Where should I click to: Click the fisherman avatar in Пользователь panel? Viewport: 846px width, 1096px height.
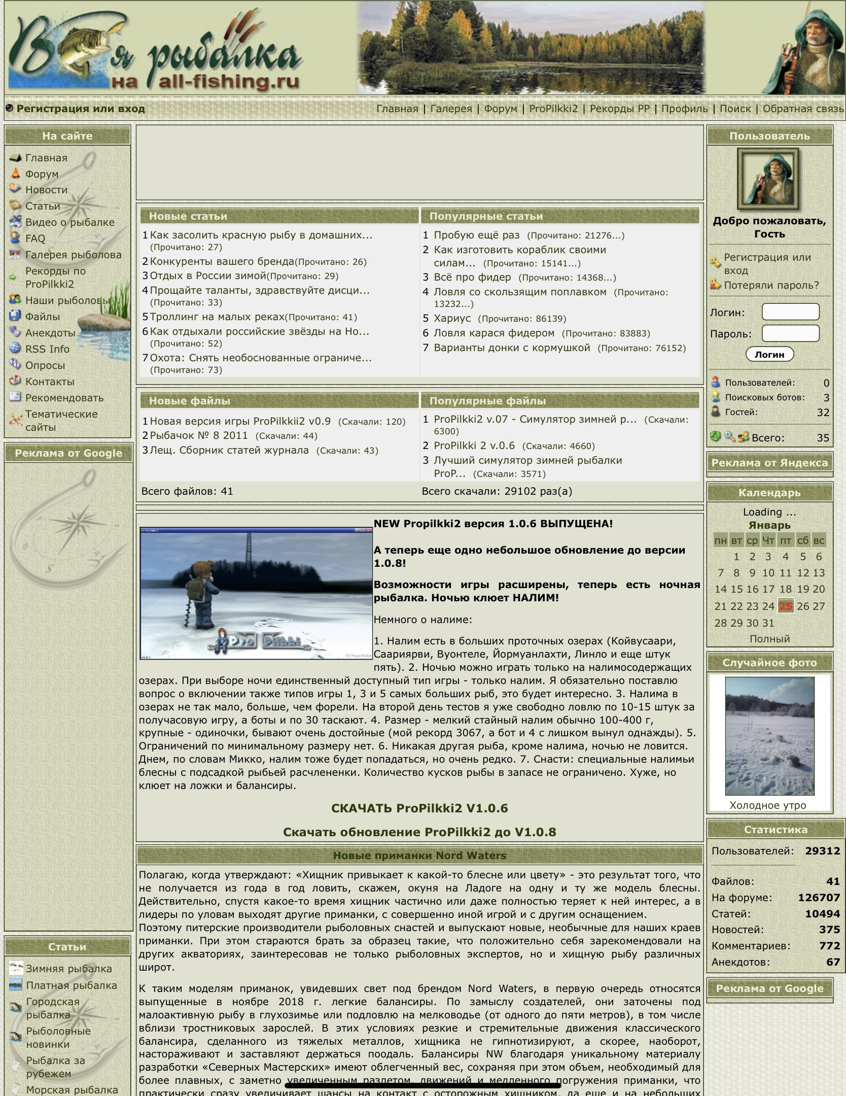(x=768, y=179)
